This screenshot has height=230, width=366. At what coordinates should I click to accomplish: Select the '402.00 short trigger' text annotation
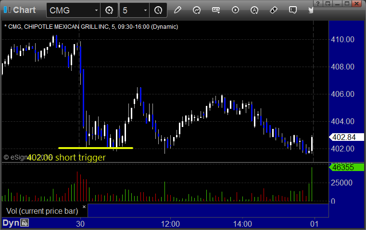coord(66,158)
